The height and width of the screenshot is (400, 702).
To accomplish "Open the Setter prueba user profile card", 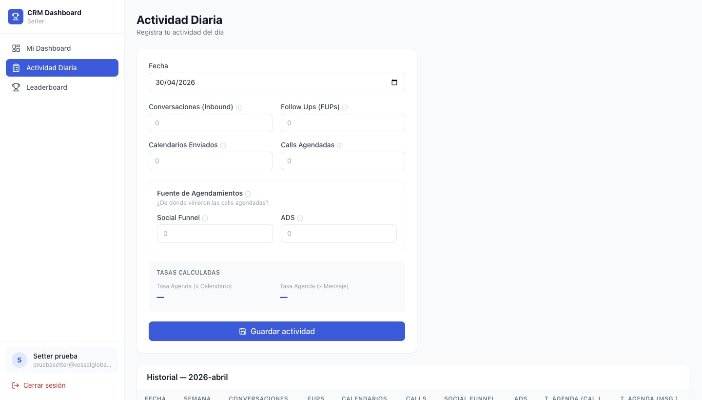I will (62, 360).
